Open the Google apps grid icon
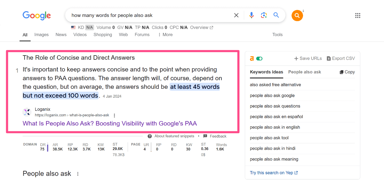The height and width of the screenshot is (182, 384). tap(358, 15)
